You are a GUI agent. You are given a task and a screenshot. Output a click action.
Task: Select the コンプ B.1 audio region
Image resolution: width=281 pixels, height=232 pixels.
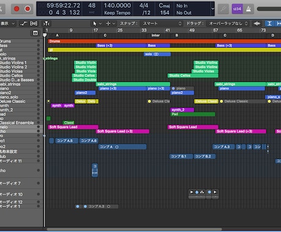[181, 156]
